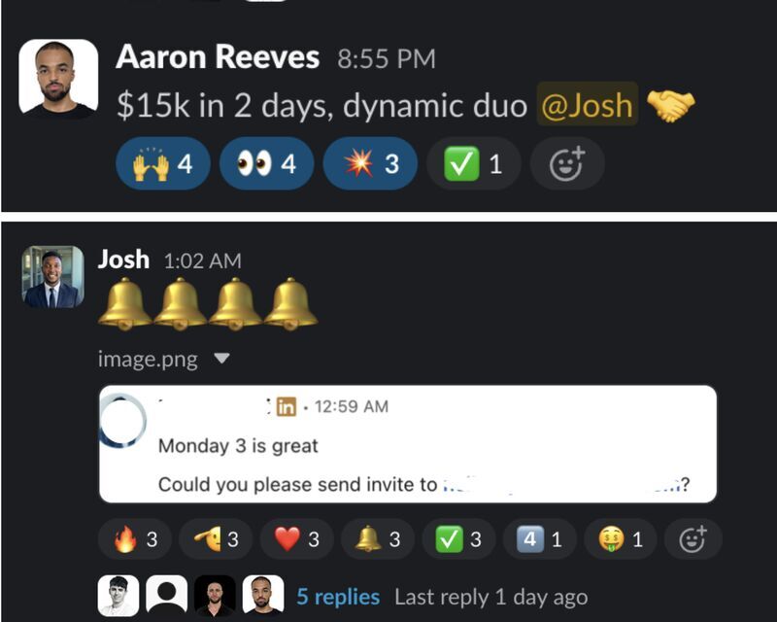The image size is (777, 622).
Task: Collapse the image.png attachment arrow
Action: (221, 358)
